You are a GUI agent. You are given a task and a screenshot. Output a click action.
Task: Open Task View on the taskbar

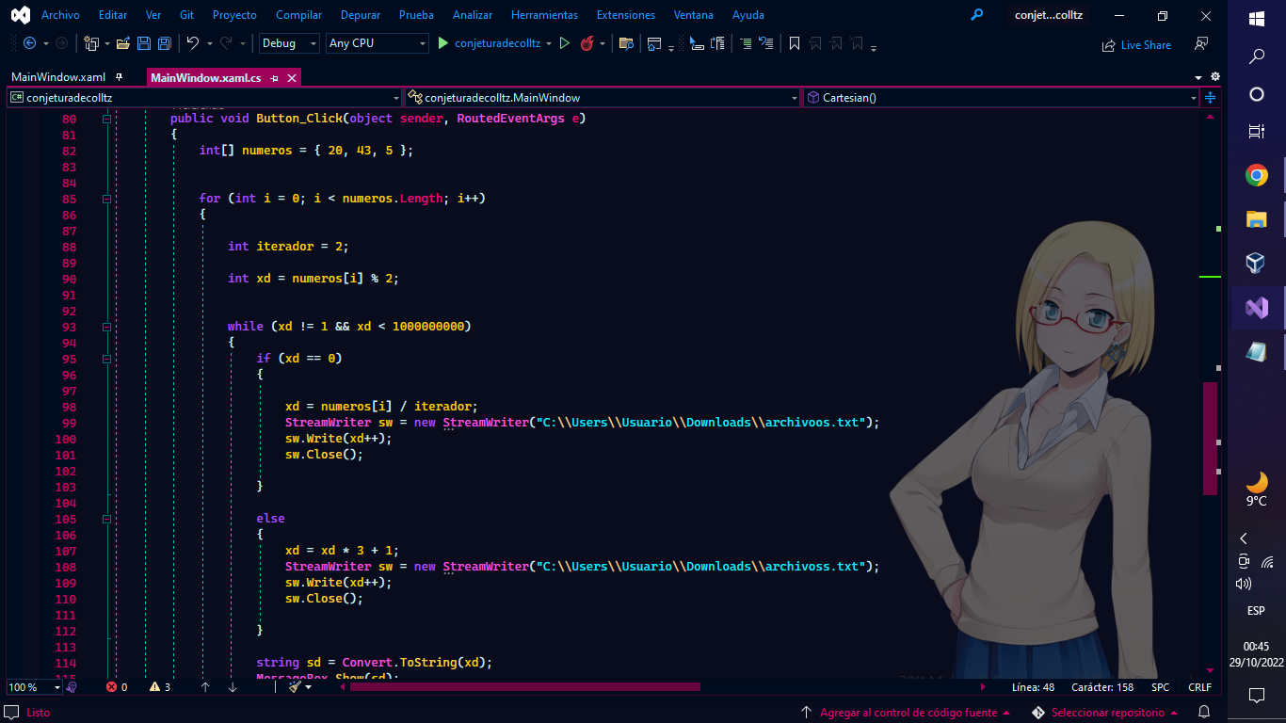point(1256,132)
